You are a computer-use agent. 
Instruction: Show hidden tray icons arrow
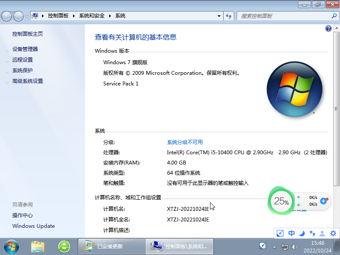pyautogui.click(x=275, y=246)
